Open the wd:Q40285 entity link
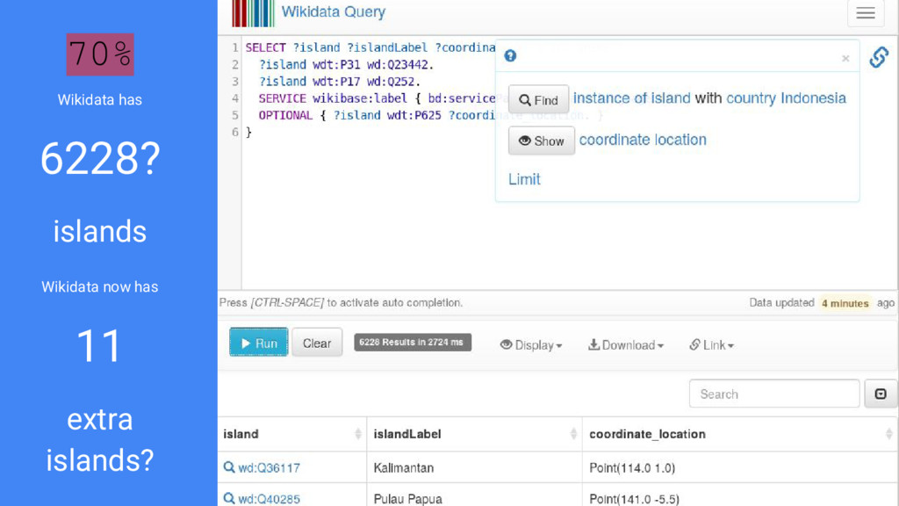 [x=269, y=499]
